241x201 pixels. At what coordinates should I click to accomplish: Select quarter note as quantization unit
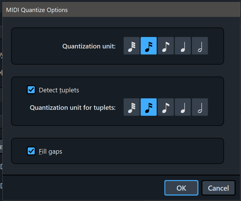[183, 46]
